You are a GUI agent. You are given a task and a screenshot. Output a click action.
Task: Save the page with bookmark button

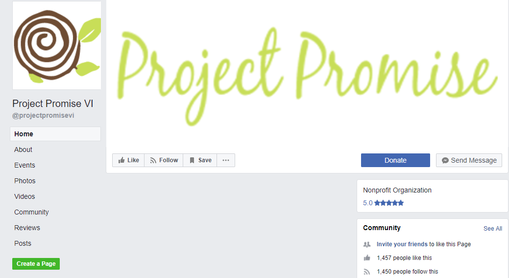click(x=200, y=160)
